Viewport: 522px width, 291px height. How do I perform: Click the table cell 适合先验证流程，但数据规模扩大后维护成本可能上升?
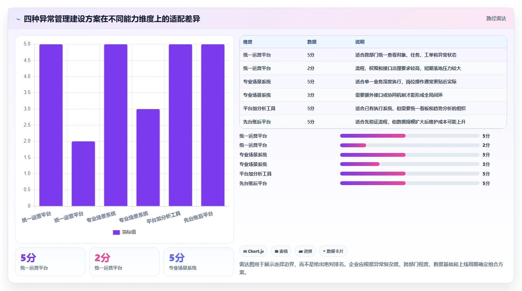pos(411,122)
